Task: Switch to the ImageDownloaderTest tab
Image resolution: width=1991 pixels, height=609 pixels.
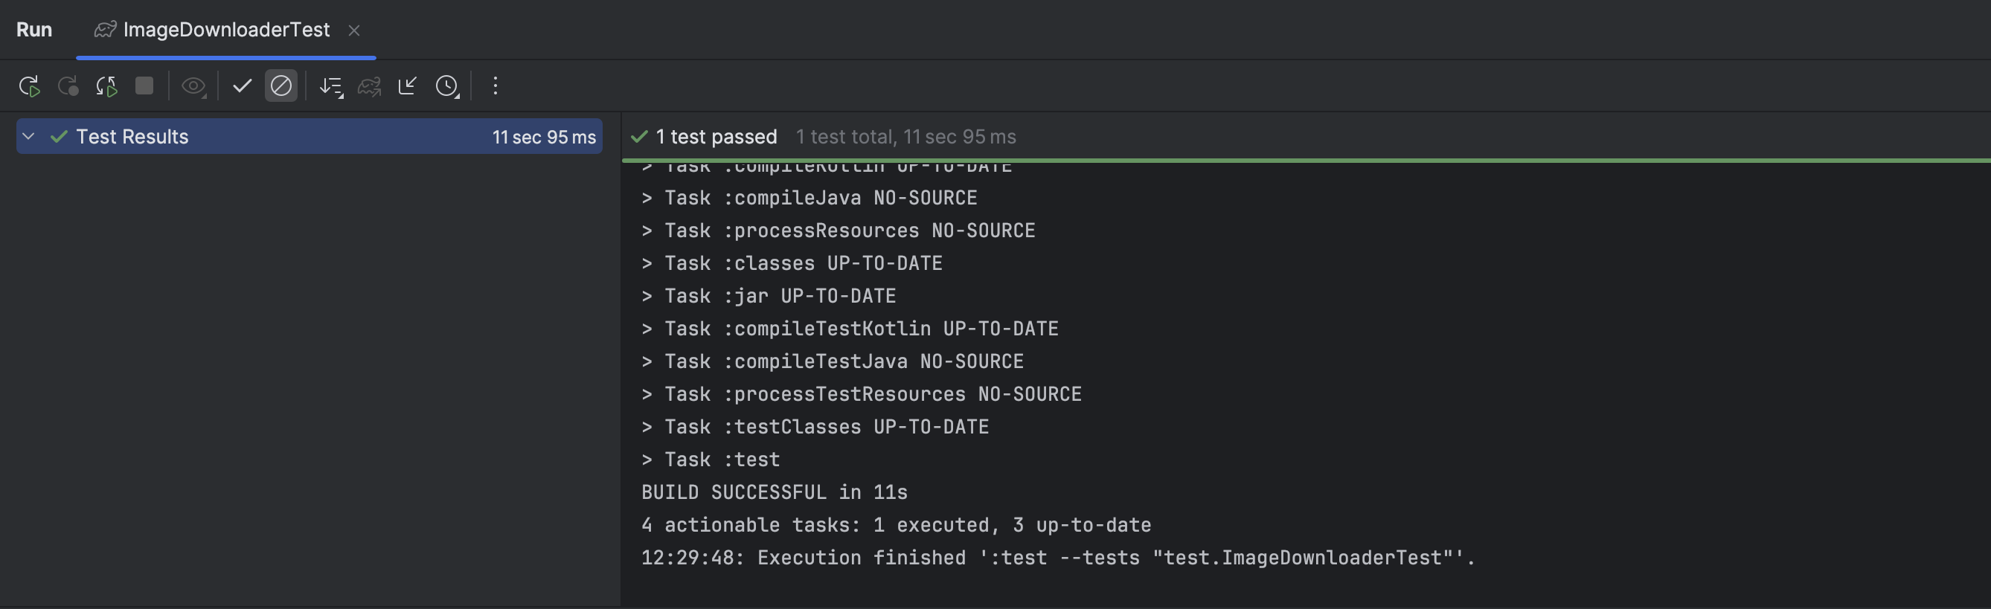Action: coord(226,29)
